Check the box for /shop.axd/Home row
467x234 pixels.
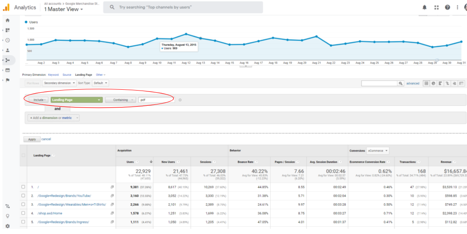pos(23,213)
